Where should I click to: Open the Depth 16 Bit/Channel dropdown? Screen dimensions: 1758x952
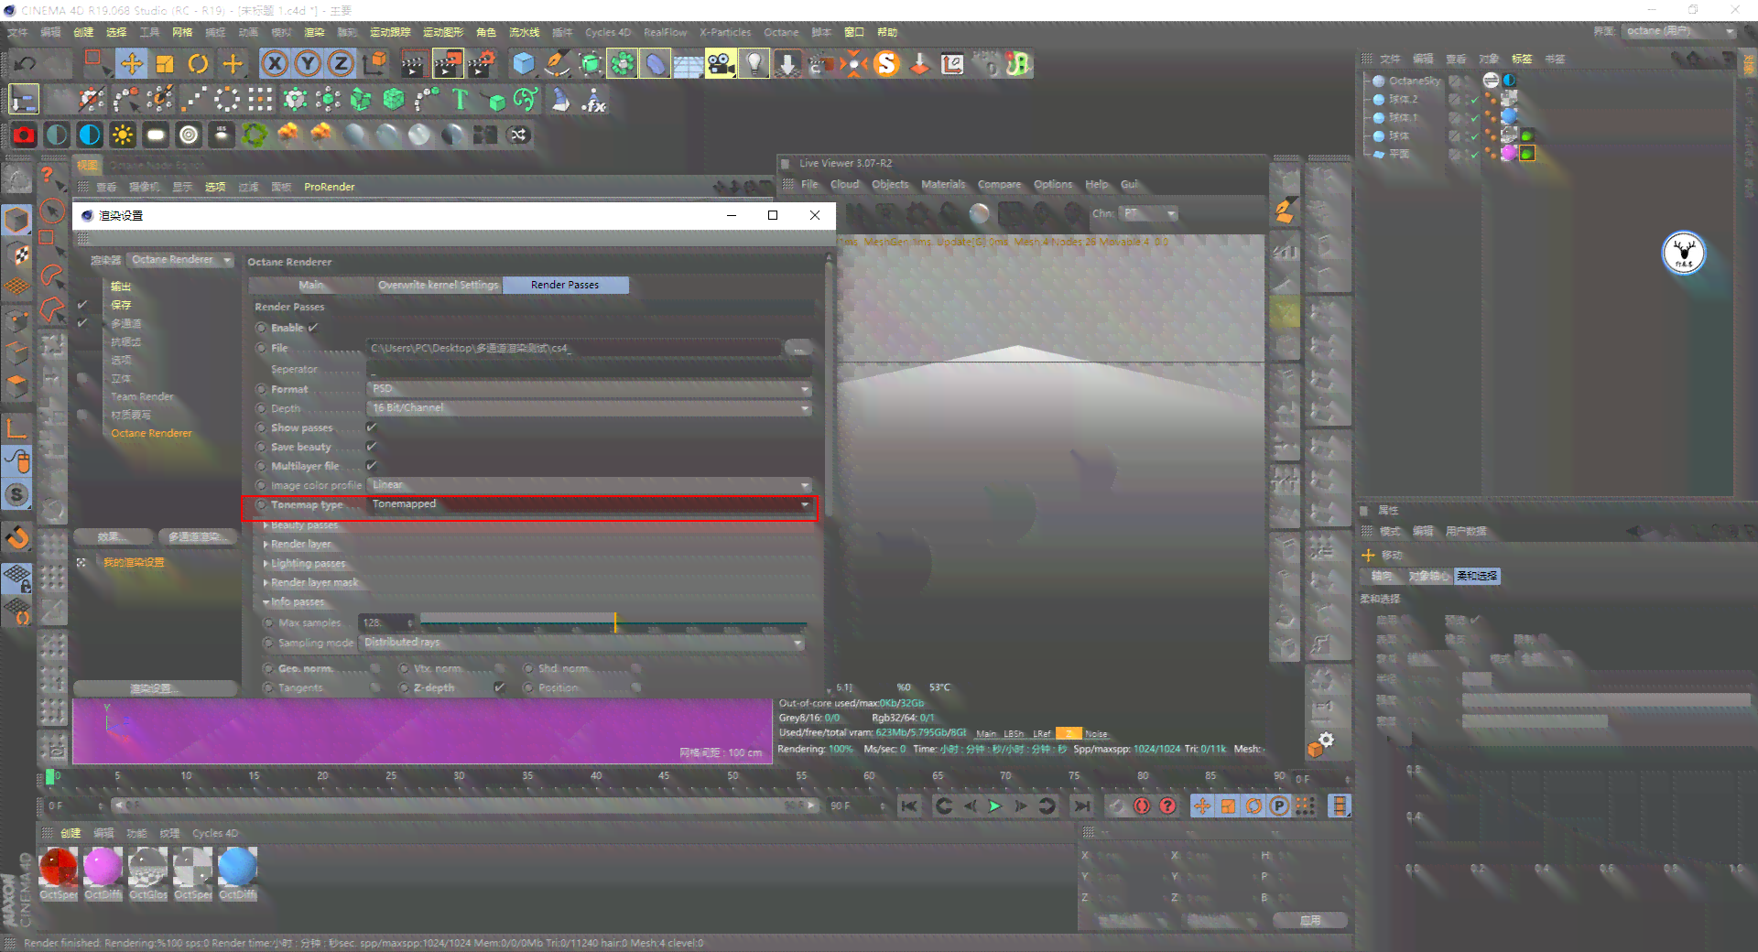[589, 408]
